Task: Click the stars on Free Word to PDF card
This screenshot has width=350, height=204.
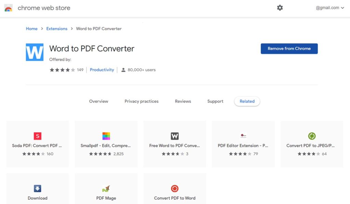Action: pos(173,154)
